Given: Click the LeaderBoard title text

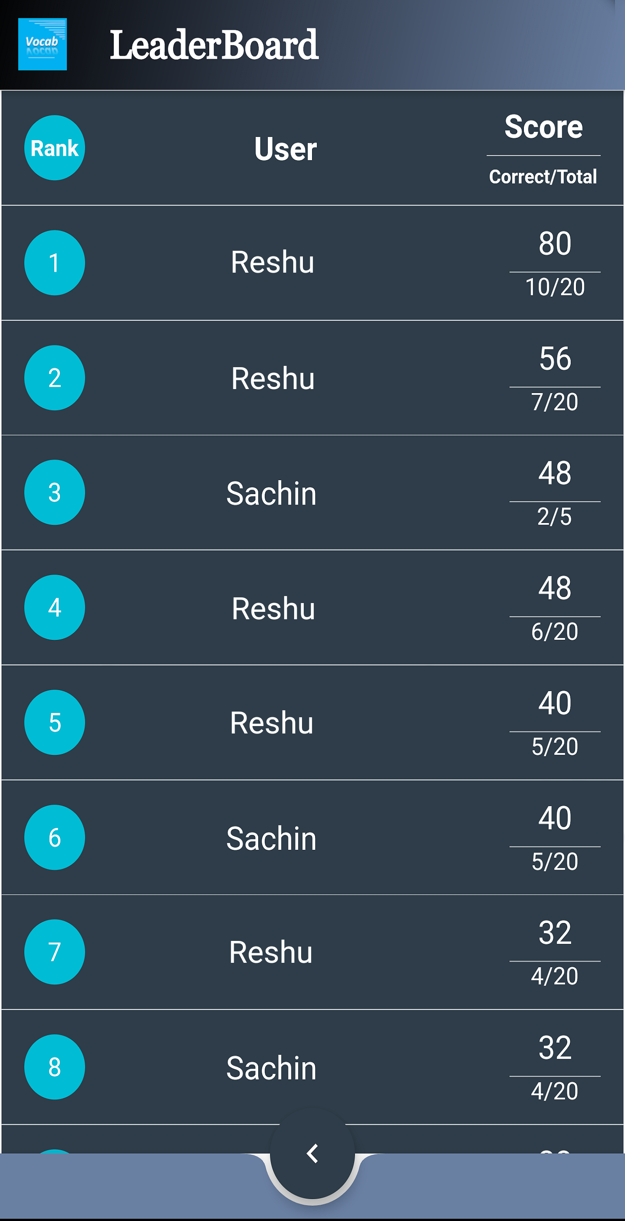Looking at the screenshot, I should pos(214,45).
